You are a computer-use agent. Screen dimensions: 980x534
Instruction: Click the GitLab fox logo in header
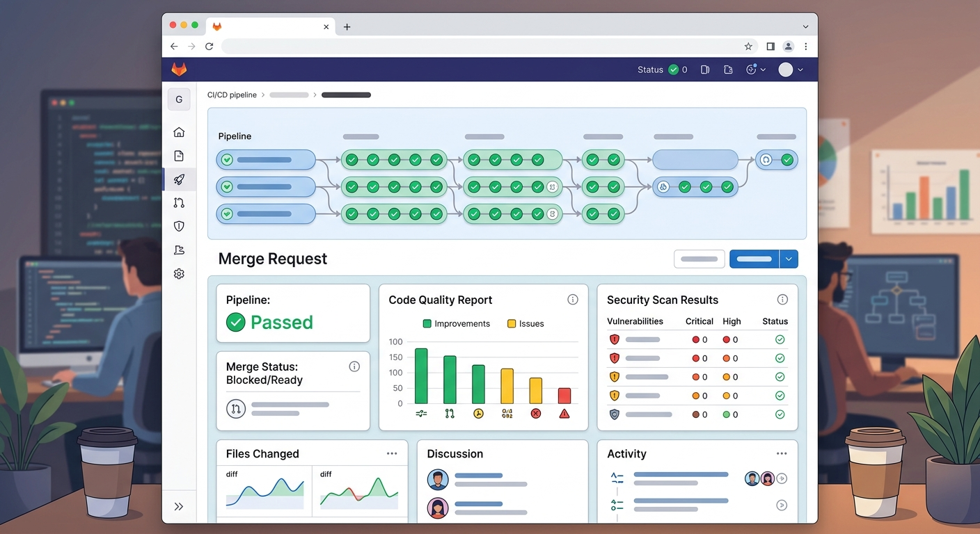(x=179, y=70)
